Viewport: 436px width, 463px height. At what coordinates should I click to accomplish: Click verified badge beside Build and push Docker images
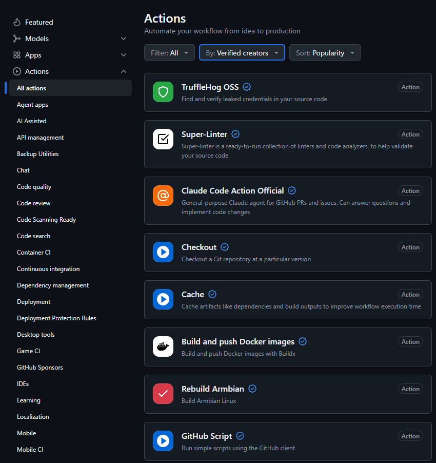coord(303,341)
